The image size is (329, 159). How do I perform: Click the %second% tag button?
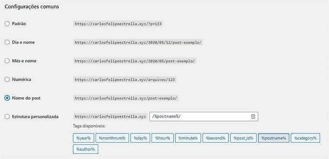tap(216, 138)
